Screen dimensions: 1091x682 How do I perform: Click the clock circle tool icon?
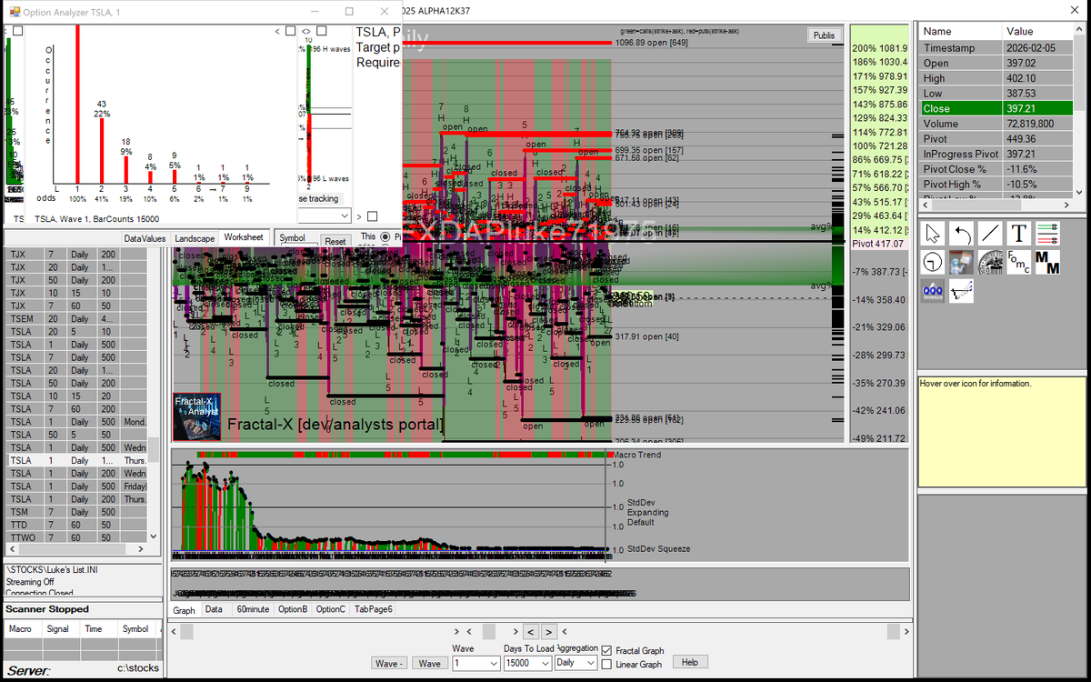coord(933,263)
